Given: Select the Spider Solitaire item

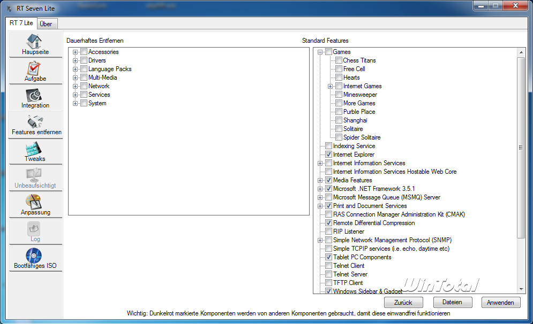Looking at the screenshot, I should point(362,137).
